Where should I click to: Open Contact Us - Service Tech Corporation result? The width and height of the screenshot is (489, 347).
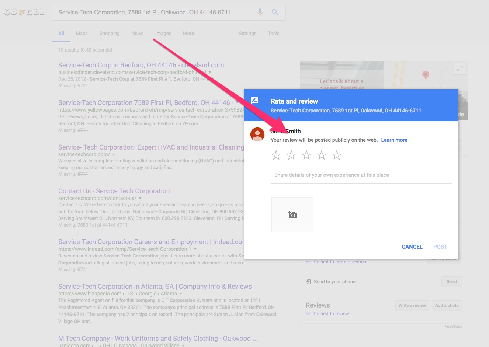tap(114, 191)
